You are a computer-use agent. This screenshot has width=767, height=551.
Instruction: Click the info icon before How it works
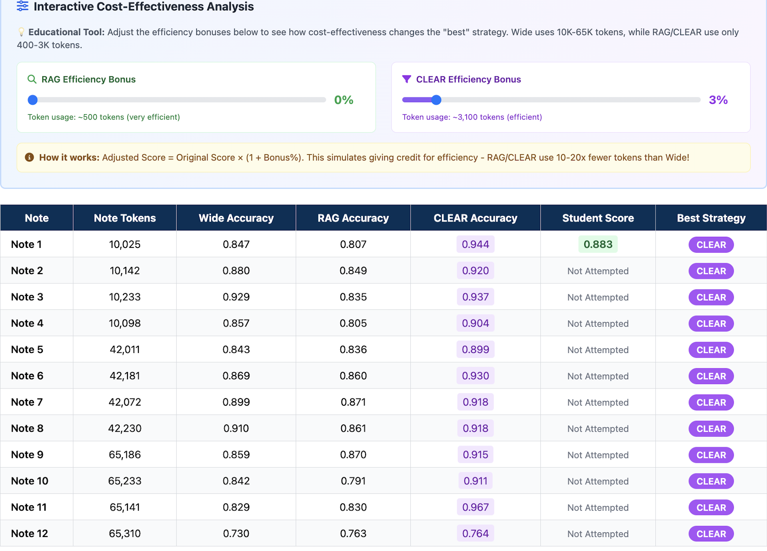tap(29, 157)
